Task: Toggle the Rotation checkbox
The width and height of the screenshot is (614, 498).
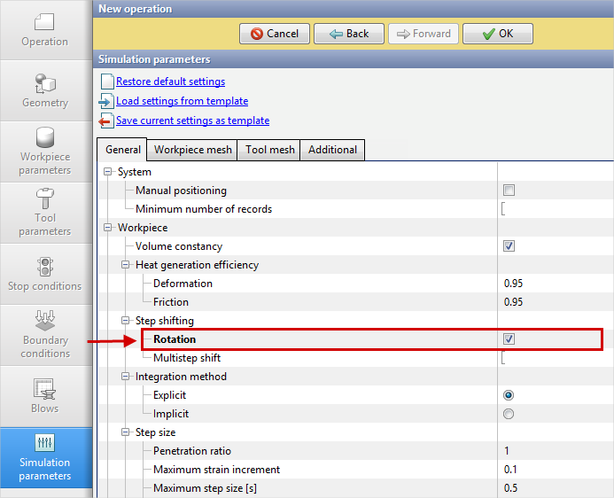Action: [x=509, y=339]
